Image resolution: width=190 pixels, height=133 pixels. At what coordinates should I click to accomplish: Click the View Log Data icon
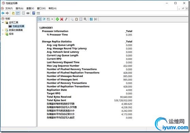(44, 19)
